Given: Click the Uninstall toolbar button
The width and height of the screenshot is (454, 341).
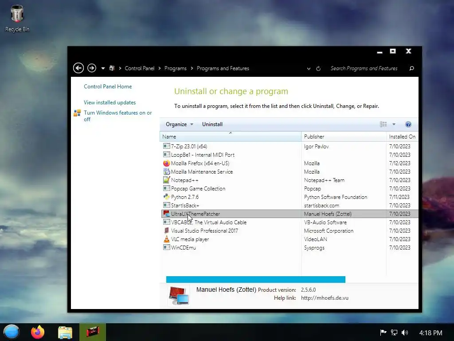Looking at the screenshot, I should pyautogui.click(x=212, y=124).
